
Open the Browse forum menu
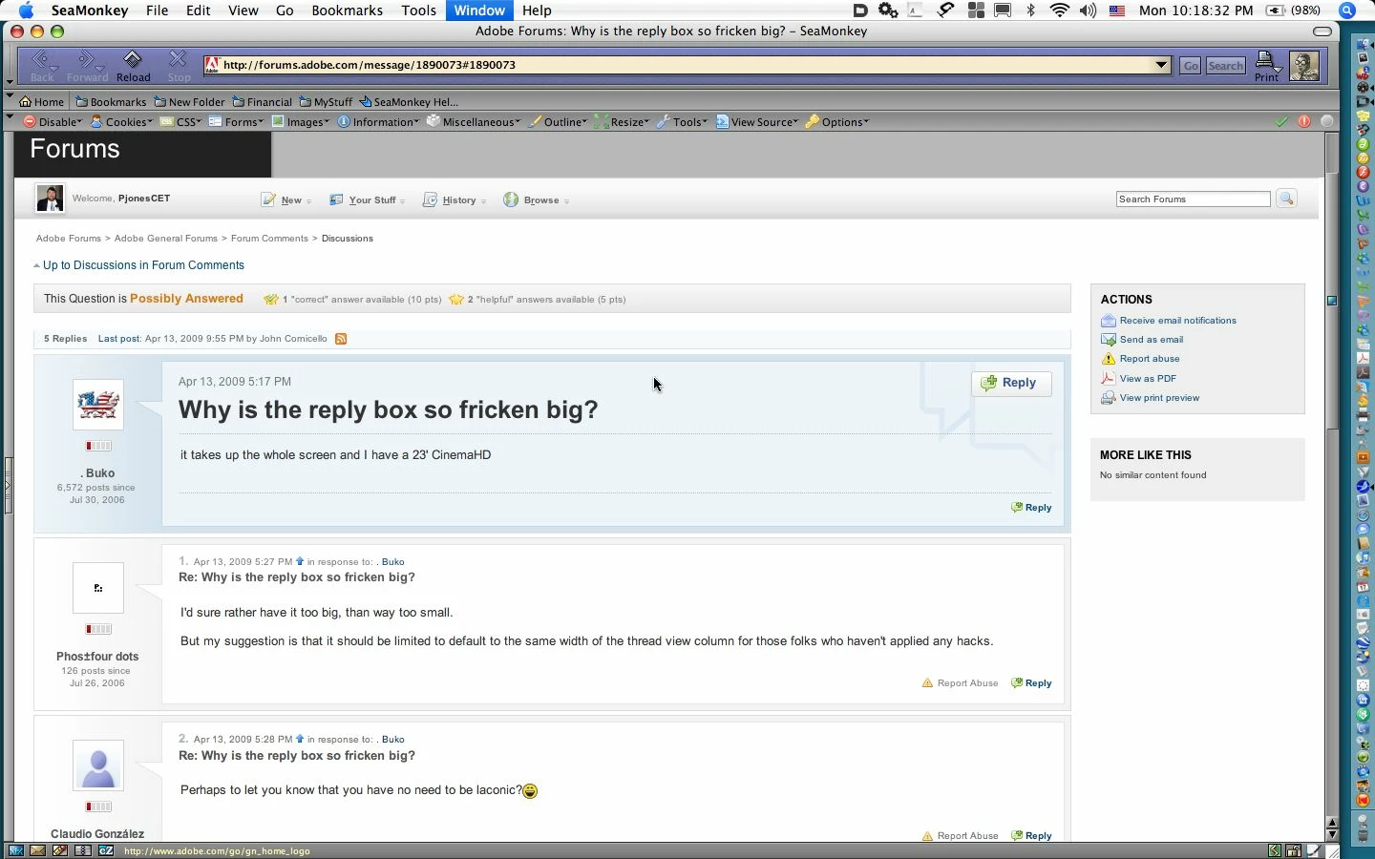coord(537,200)
